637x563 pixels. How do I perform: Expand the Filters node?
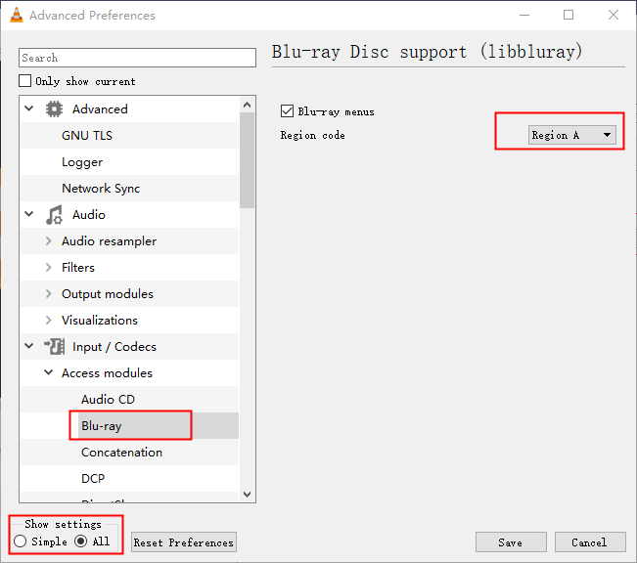coord(48,268)
